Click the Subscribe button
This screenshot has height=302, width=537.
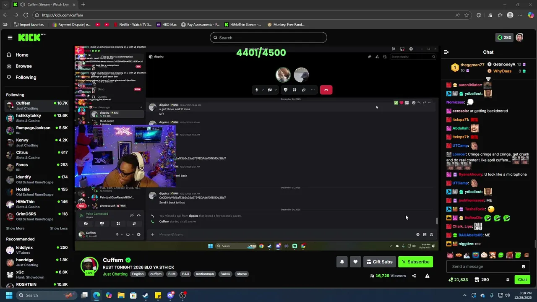[x=415, y=262]
